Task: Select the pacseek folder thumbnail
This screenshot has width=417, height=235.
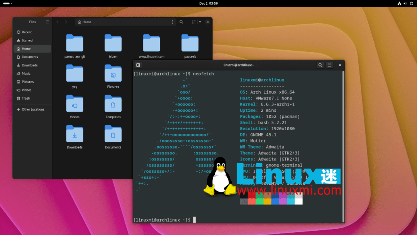Action: [190, 43]
